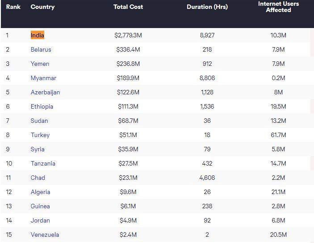Viewport: 314px width, 243px height.
Task: Open the Guinea country link
Action: tap(40, 206)
